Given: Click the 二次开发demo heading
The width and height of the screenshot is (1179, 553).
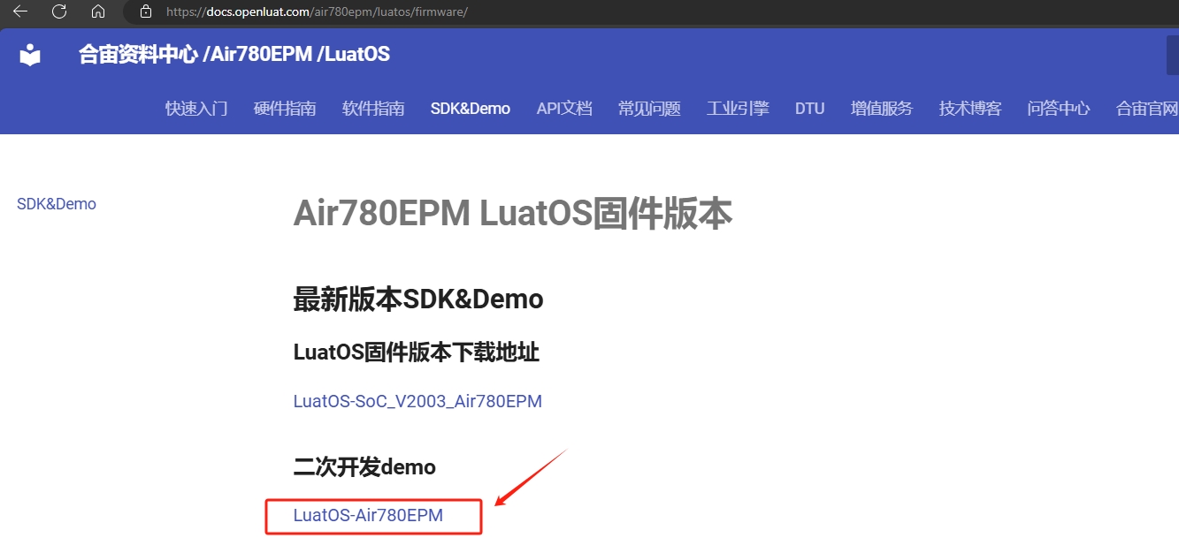Looking at the screenshot, I should coord(364,466).
